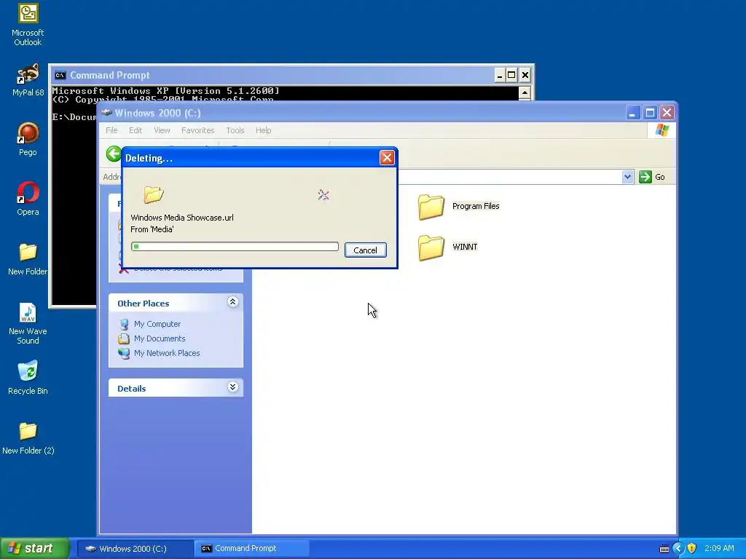Screen dimensions: 746x559
Task: Open My Documents link
Action: [160, 339]
